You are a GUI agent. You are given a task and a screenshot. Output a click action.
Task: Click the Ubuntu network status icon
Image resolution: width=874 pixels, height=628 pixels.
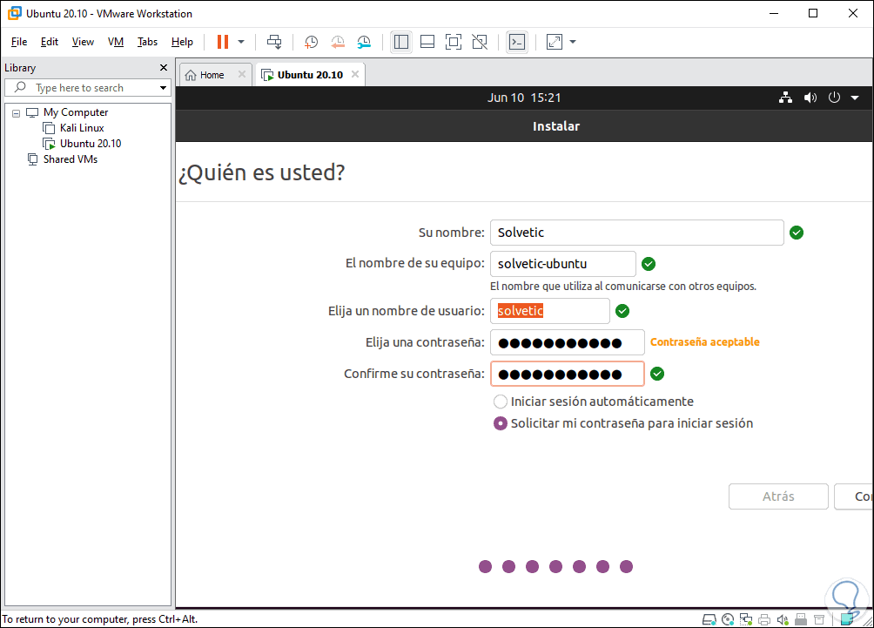tap(786, 98)
